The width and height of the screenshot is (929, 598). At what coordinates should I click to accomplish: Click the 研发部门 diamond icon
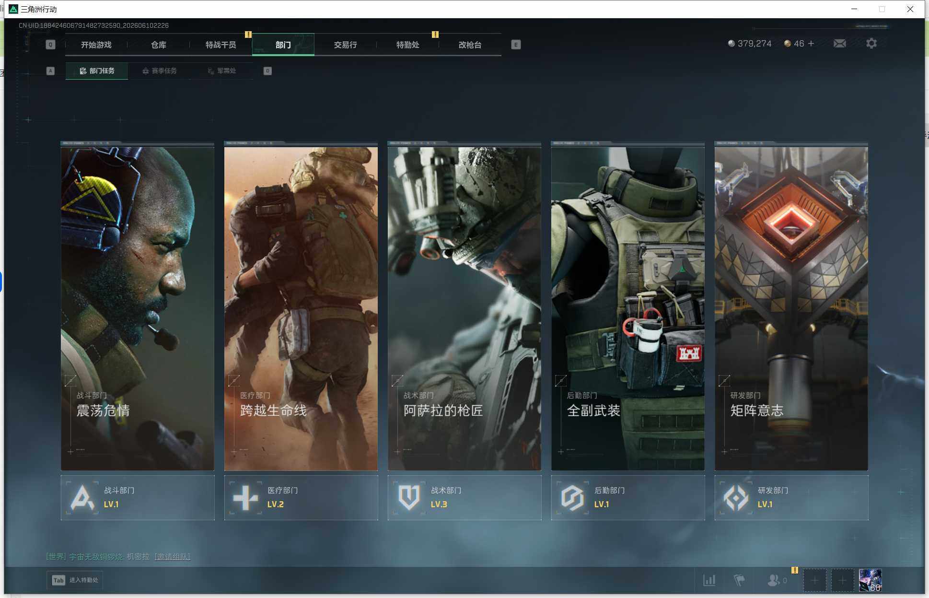[736, 498]
